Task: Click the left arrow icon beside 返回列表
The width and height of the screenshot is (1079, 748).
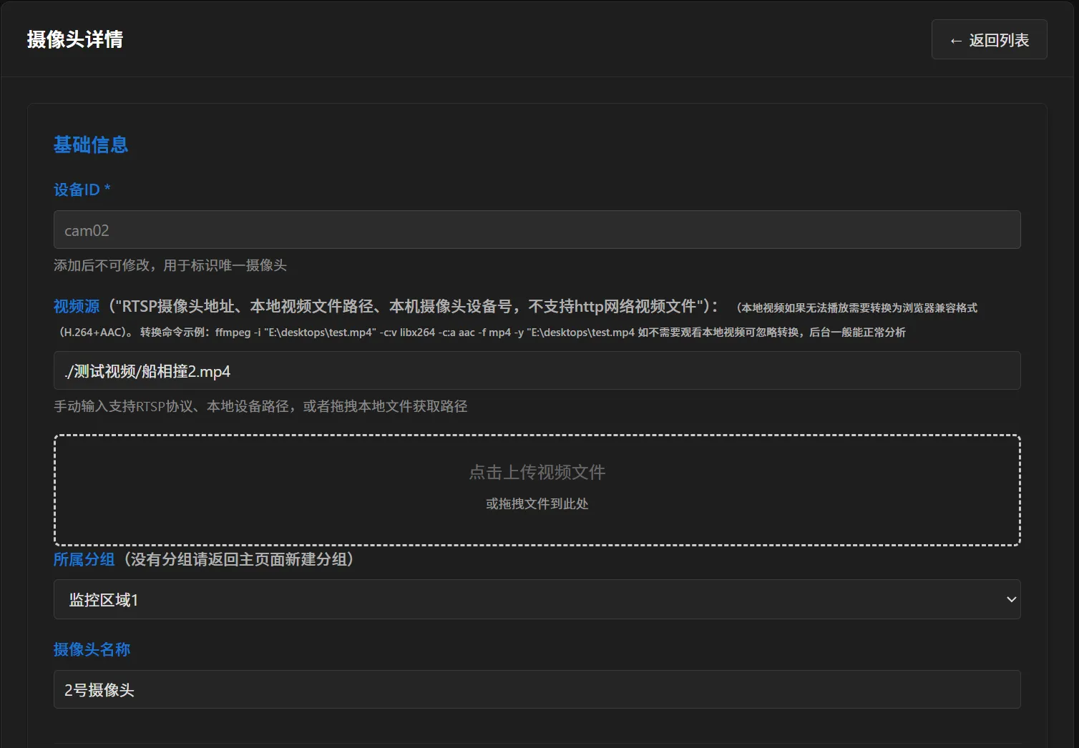Action: tap(955, 41)
